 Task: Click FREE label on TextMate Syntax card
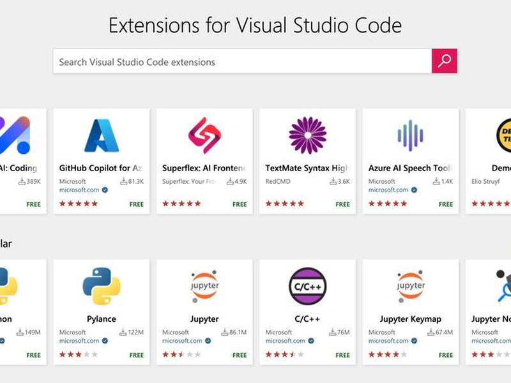(x=342, y=204)
